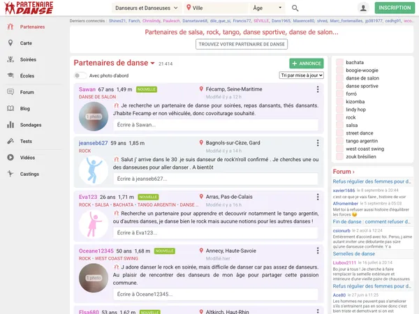Image resolution: width=419 pixels, height=314 pixels.
Task: Check the kizomba filter
Action: [x=339, y=101]
